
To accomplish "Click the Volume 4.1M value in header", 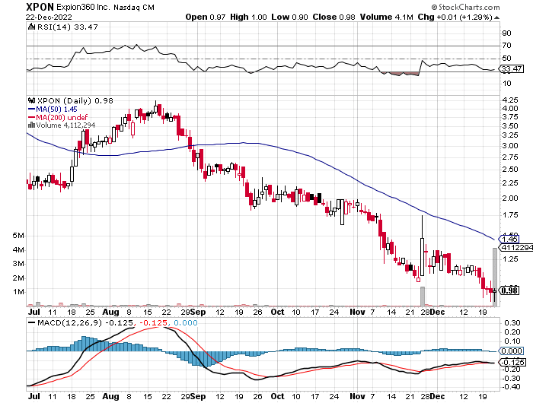I will click(x=387, y=17).
